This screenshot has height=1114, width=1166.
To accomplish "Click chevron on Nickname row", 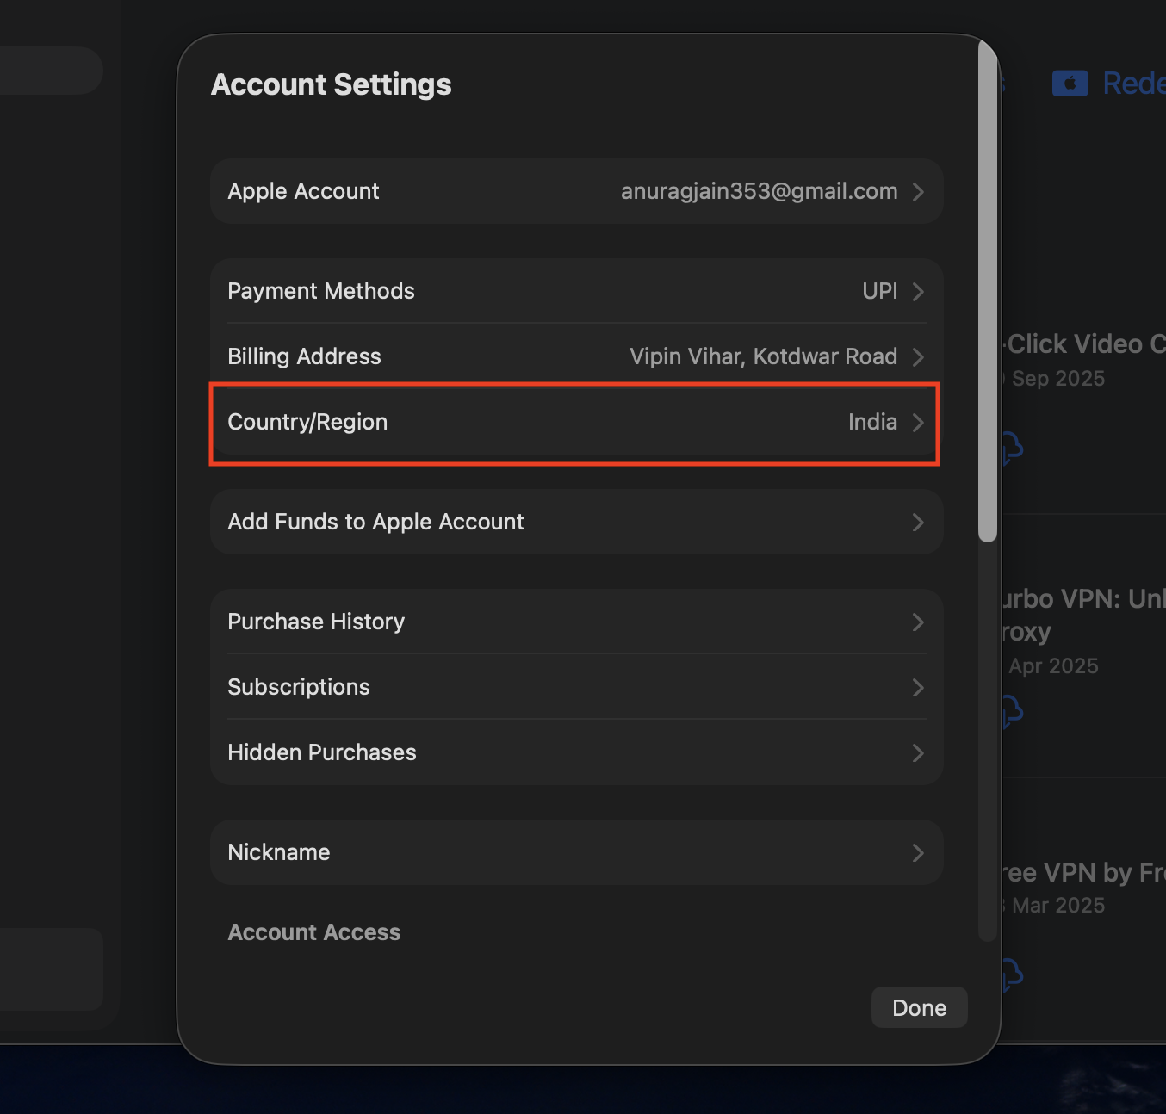I will (918, 853).
